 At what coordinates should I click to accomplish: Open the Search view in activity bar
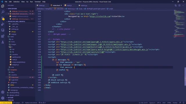pyautogui.click(x=3, y=12)
